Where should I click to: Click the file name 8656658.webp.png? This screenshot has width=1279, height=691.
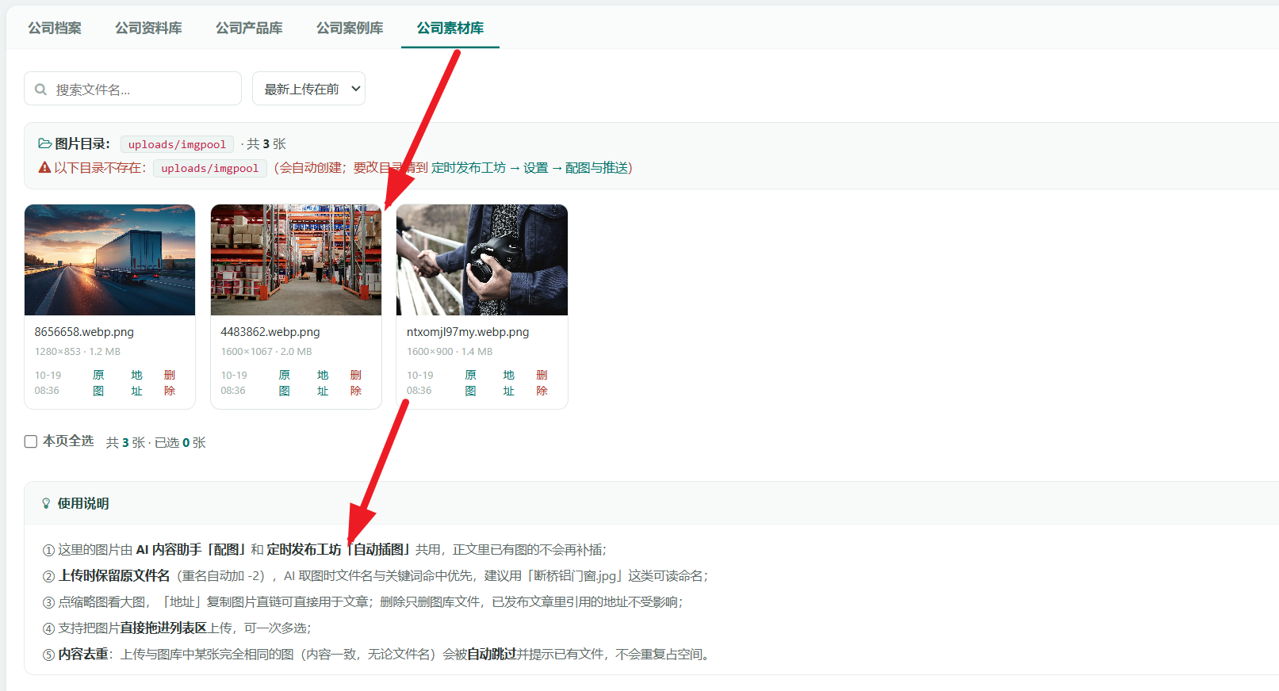pyautogui.click(x=84, y=332)
